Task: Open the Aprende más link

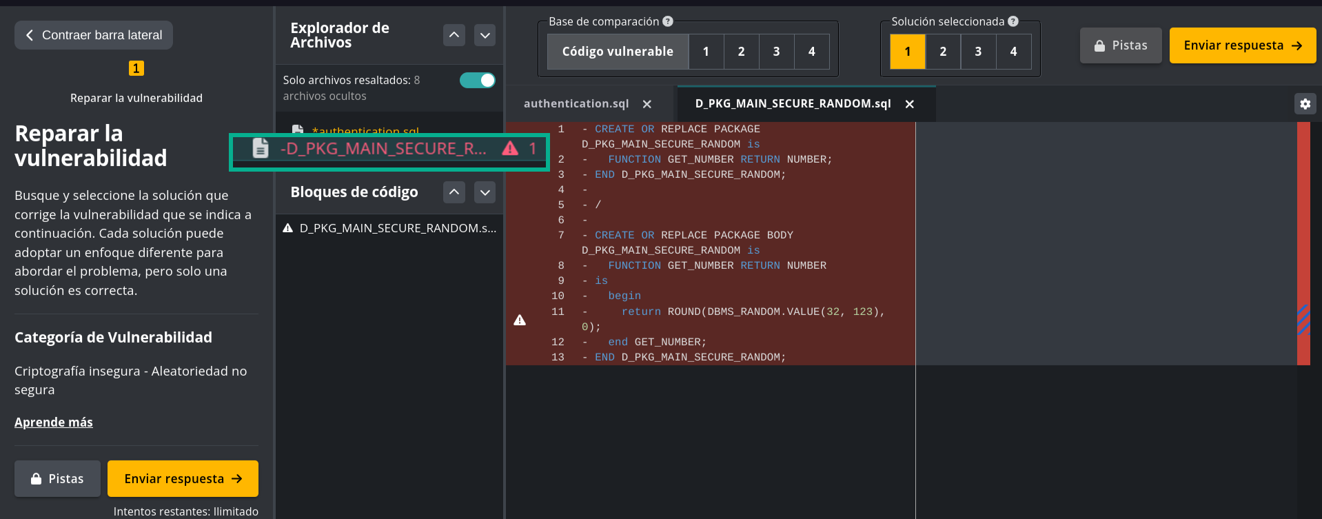Action: click(54, 422)
